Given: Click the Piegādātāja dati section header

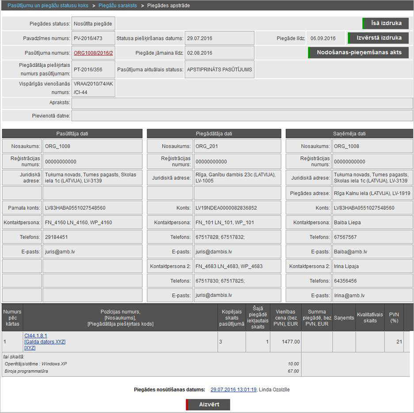Looking at the screenshot, I should click(214, 134).
